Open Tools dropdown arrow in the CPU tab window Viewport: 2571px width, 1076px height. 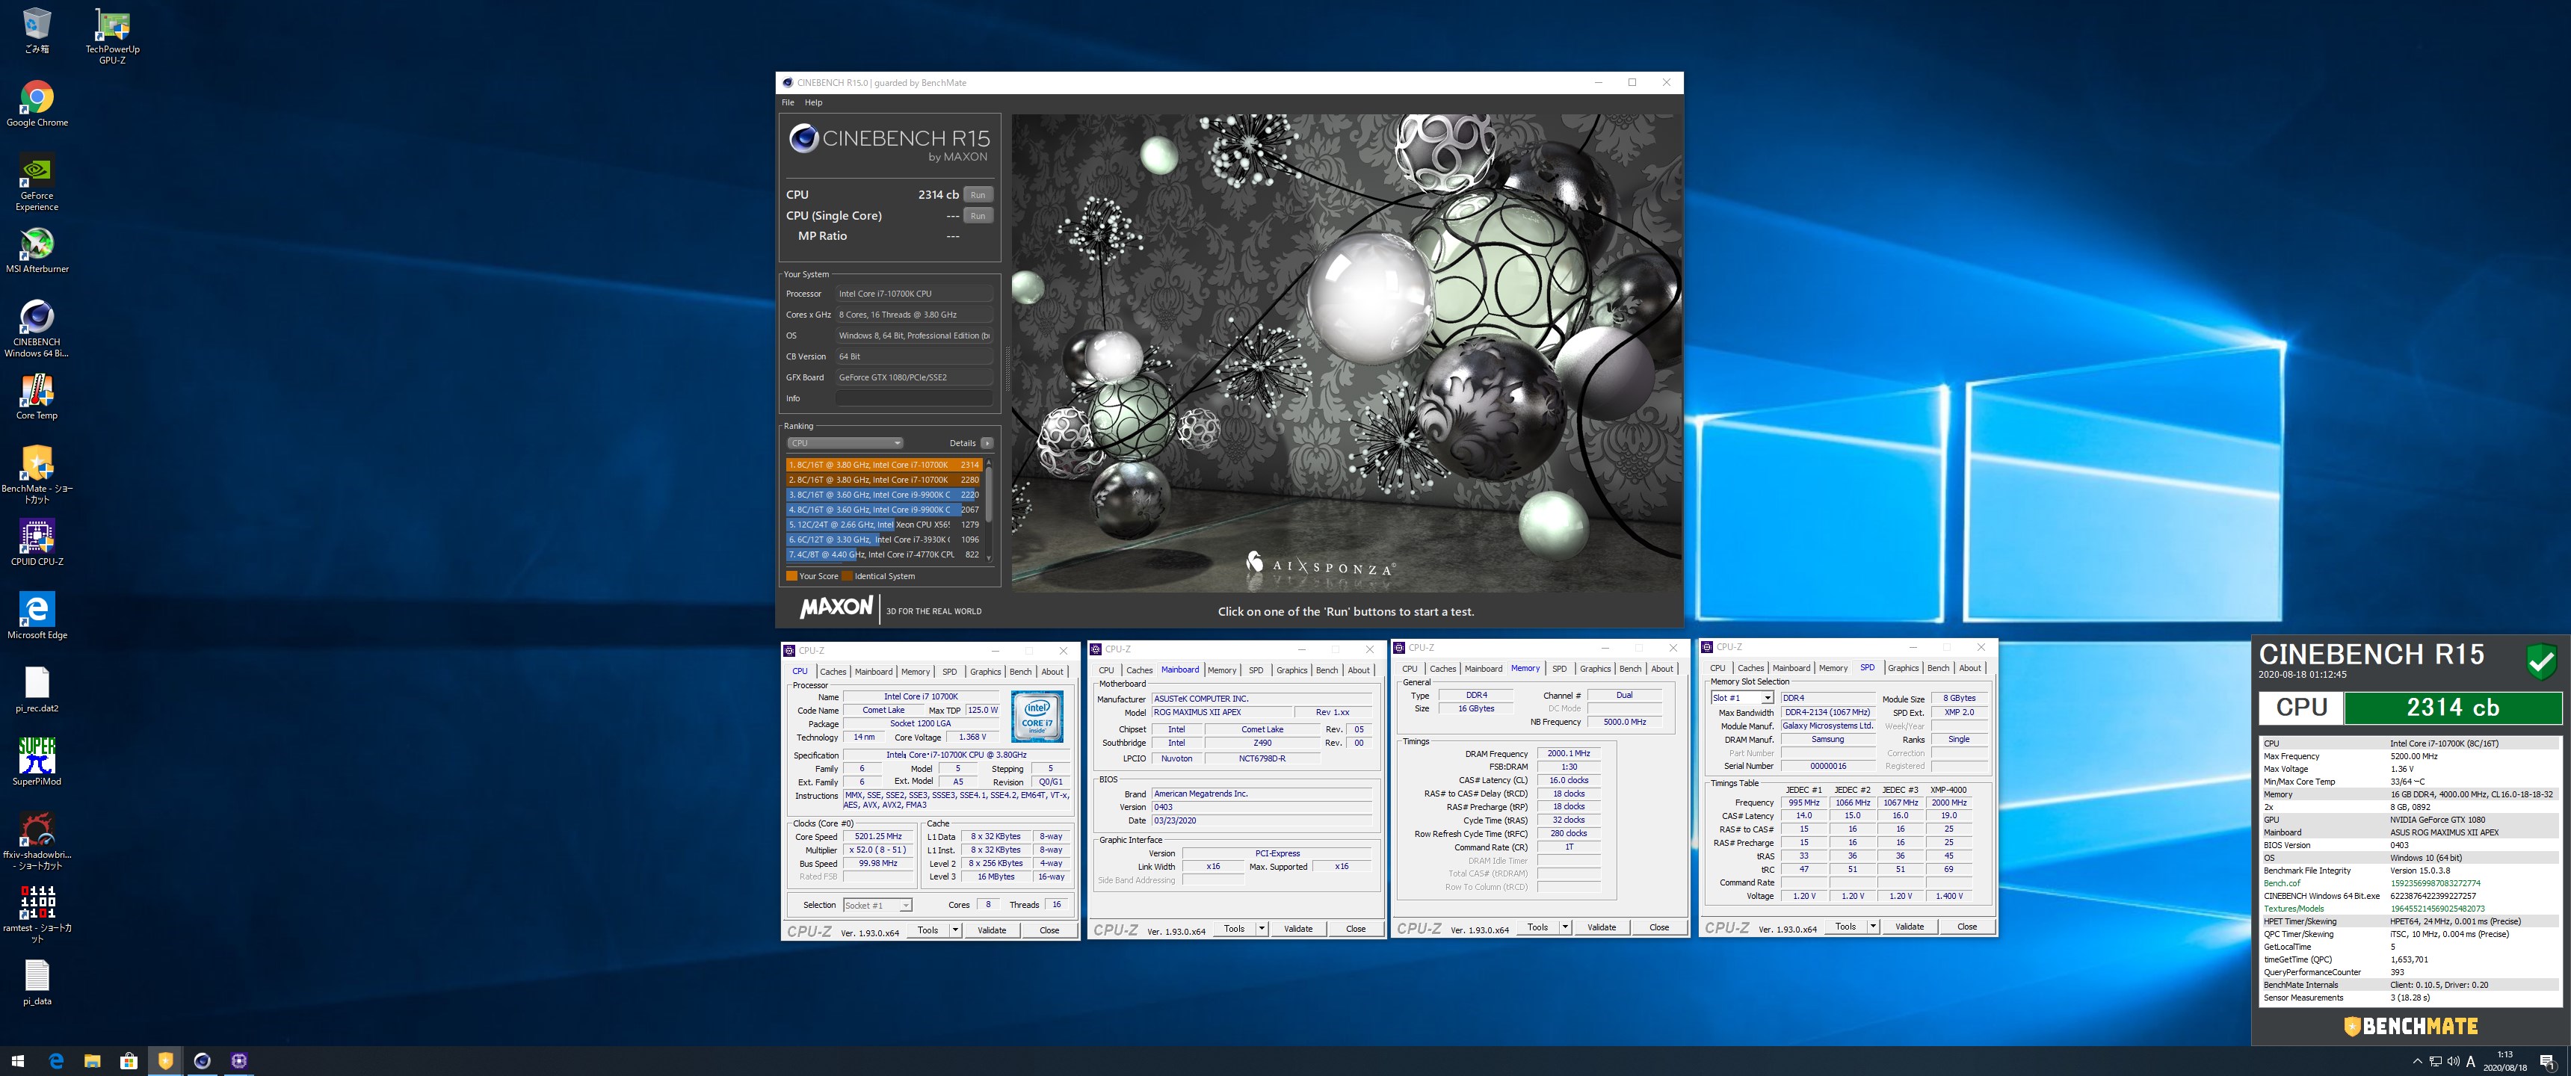tap(955, 930)
